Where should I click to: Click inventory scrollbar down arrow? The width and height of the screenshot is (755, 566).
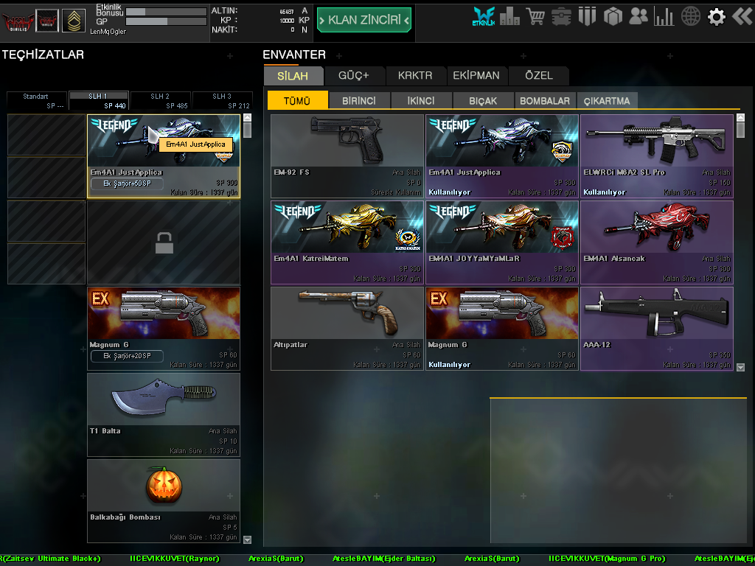[740, 367]
